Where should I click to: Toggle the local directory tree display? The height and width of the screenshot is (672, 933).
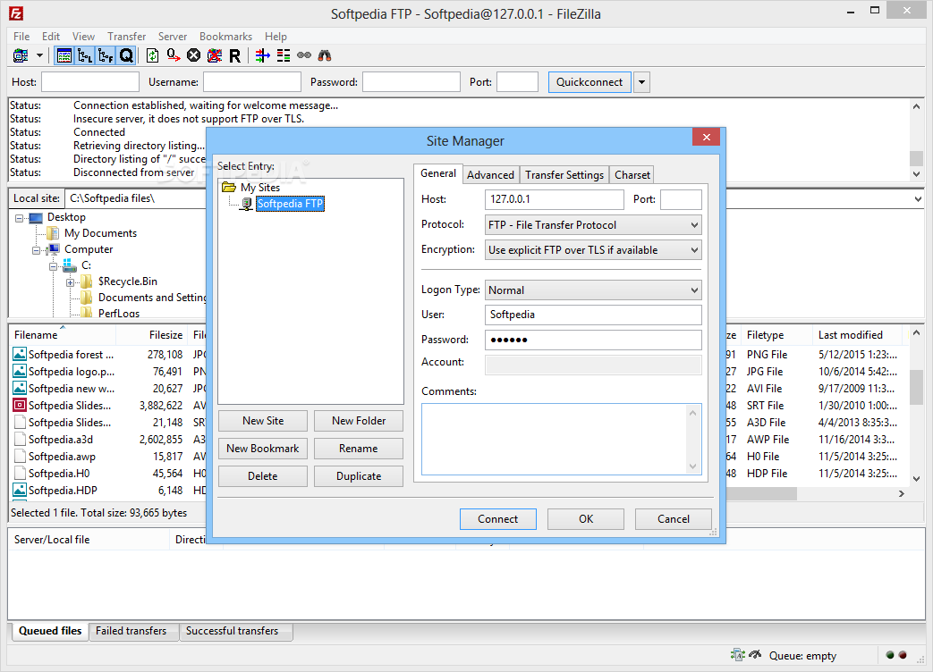pyautogui.click(x=85, y=55)
